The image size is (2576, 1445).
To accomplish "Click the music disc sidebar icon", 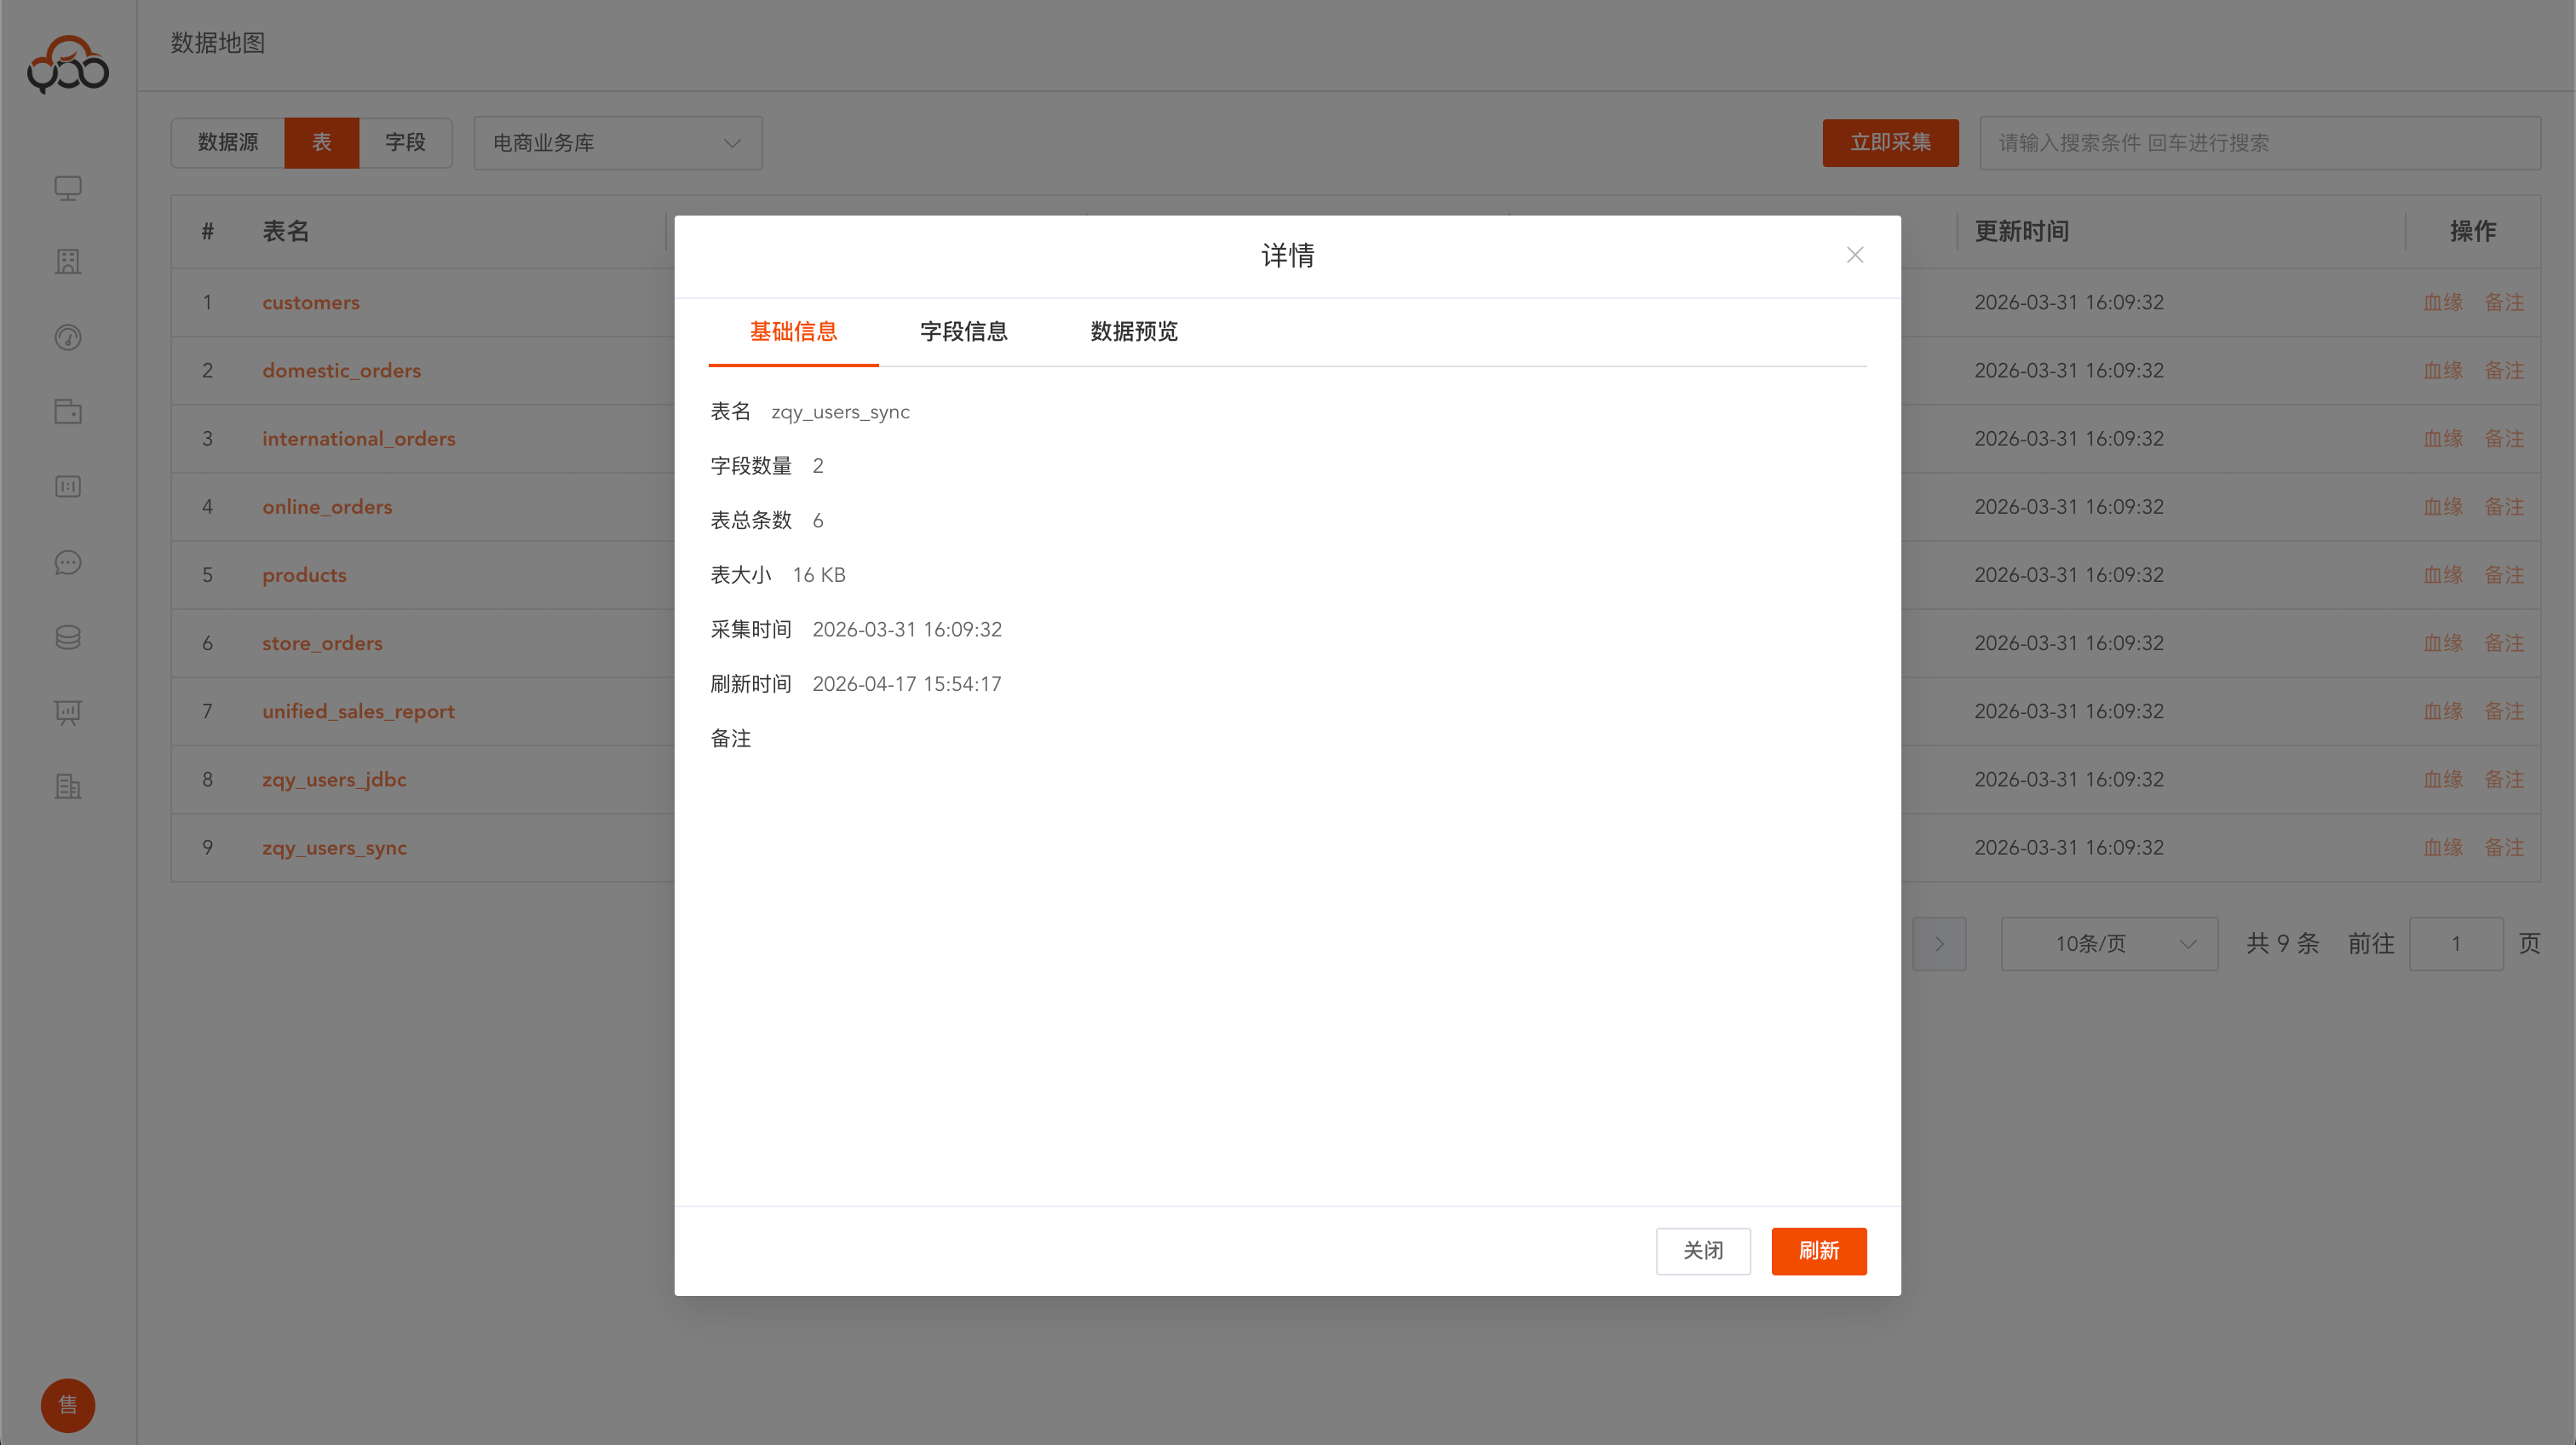I will tap(67, 337).
